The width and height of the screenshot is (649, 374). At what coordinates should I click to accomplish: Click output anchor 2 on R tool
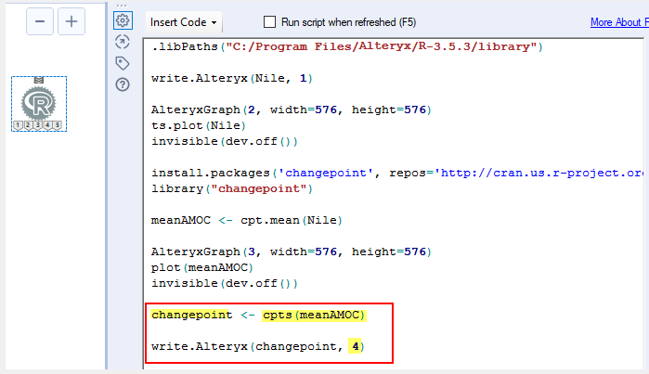[28, 125]
